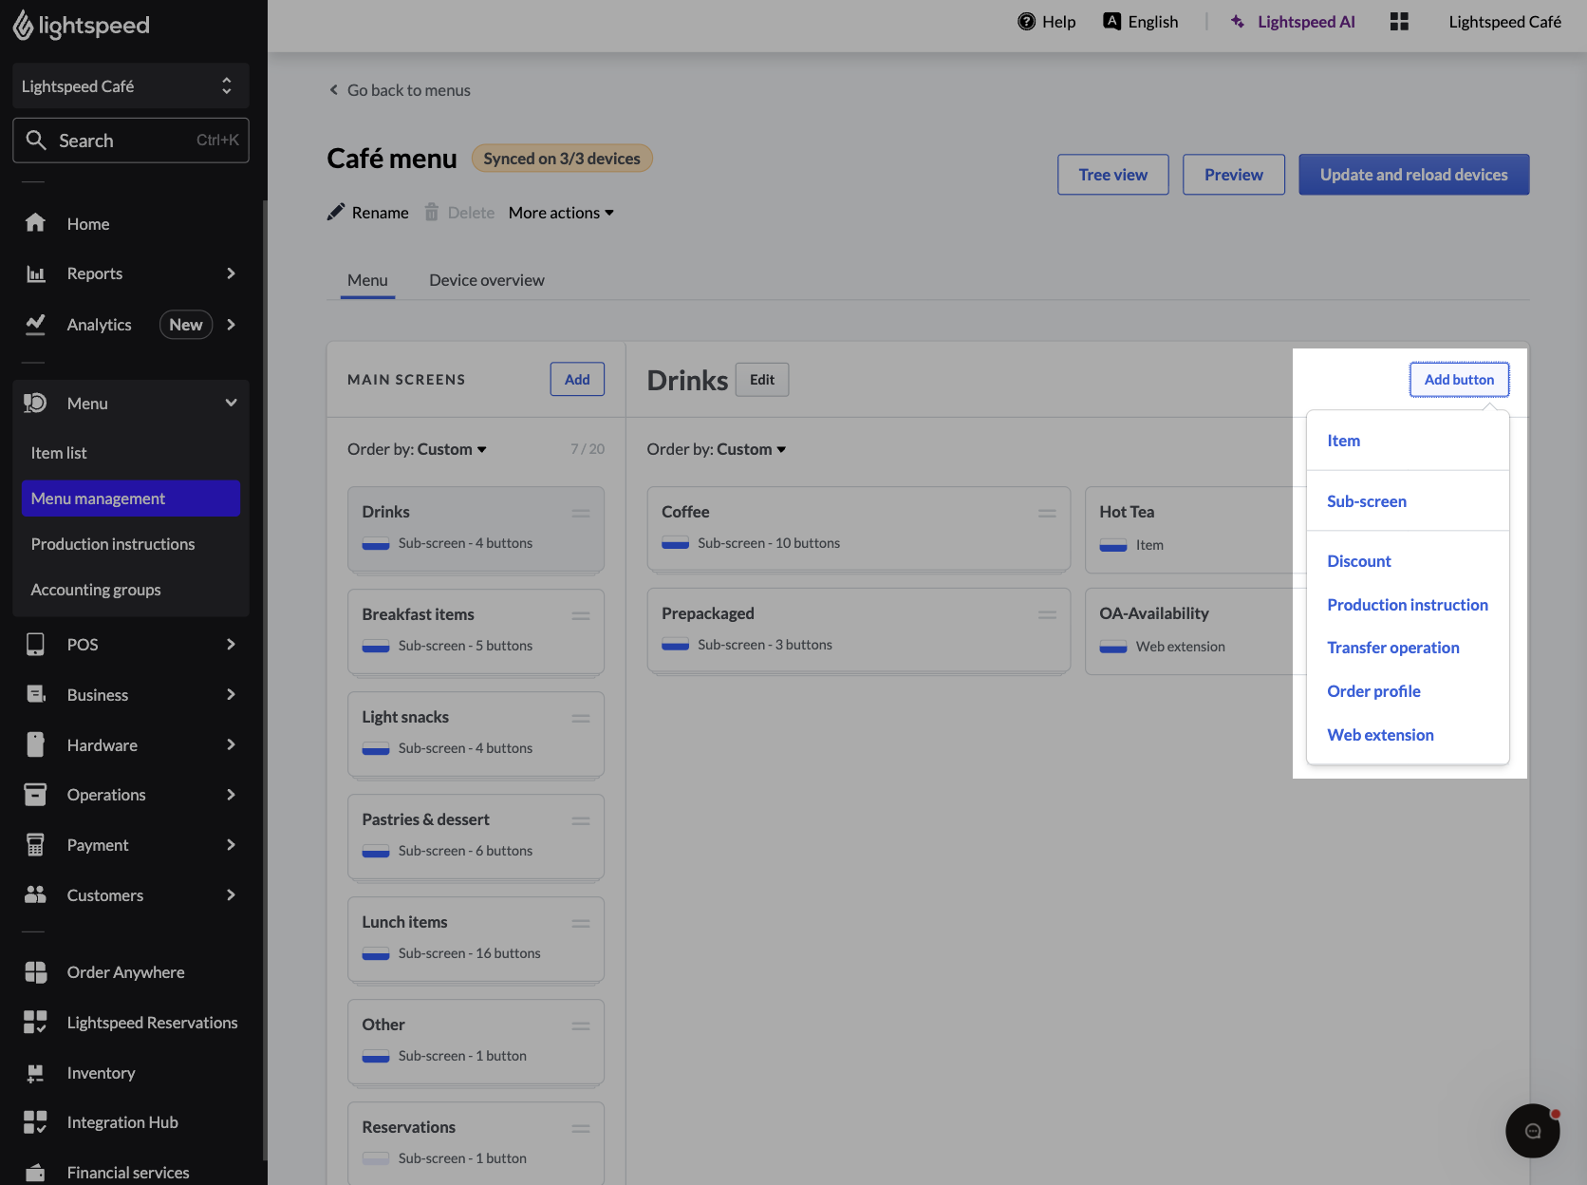Click the Integration Hub icon

pyautogui.click(x=35, y=1122)
